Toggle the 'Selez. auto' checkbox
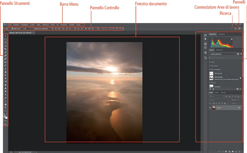This screenshot has width=247, height=153. coord(12,29)
